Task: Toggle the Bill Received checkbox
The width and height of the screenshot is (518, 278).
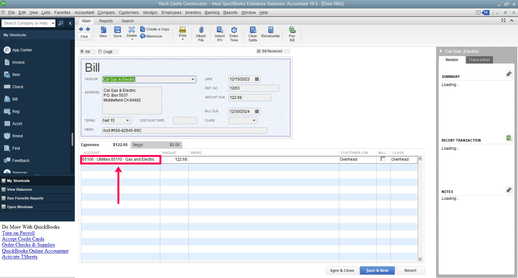Action: pos(259,51)
